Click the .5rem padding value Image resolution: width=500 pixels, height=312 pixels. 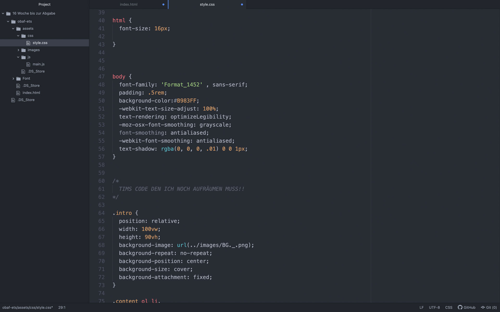[x=156, y=93]
